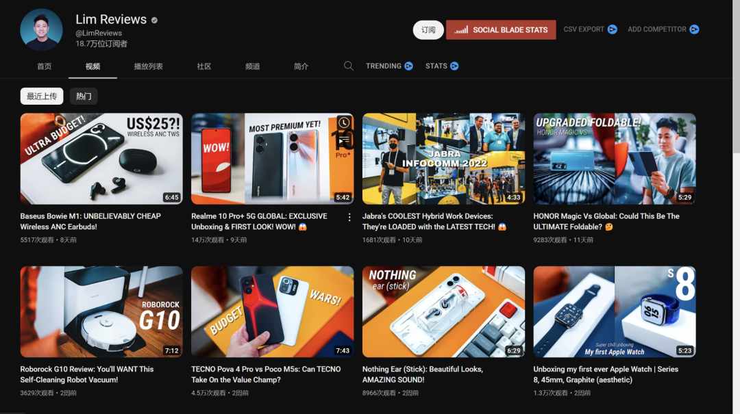Viewport: 740px width, 414px height.
Task: Open STATS link
Action: pyautogui.click(x=436, y=66)
